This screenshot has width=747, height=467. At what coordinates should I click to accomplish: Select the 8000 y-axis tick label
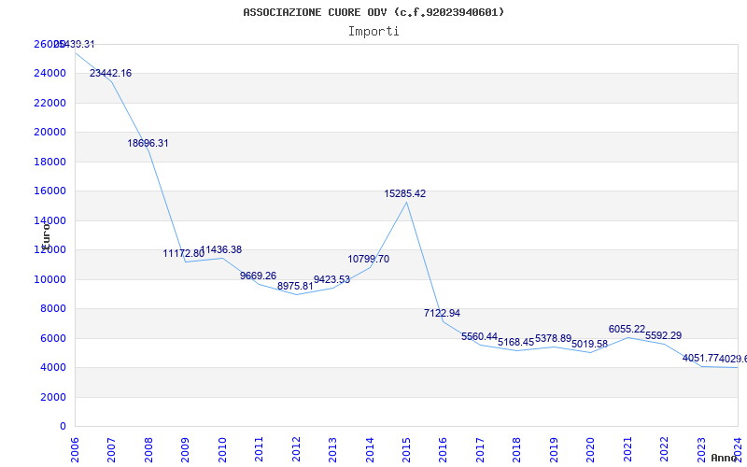pyautogui.click(x=53, y=309)
